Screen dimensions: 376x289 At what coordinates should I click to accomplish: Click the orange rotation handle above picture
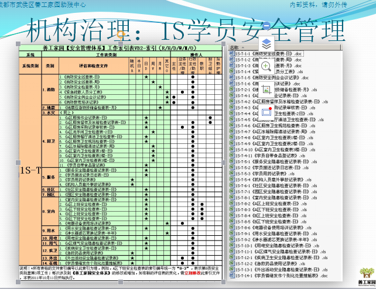[x=121, y=35]
